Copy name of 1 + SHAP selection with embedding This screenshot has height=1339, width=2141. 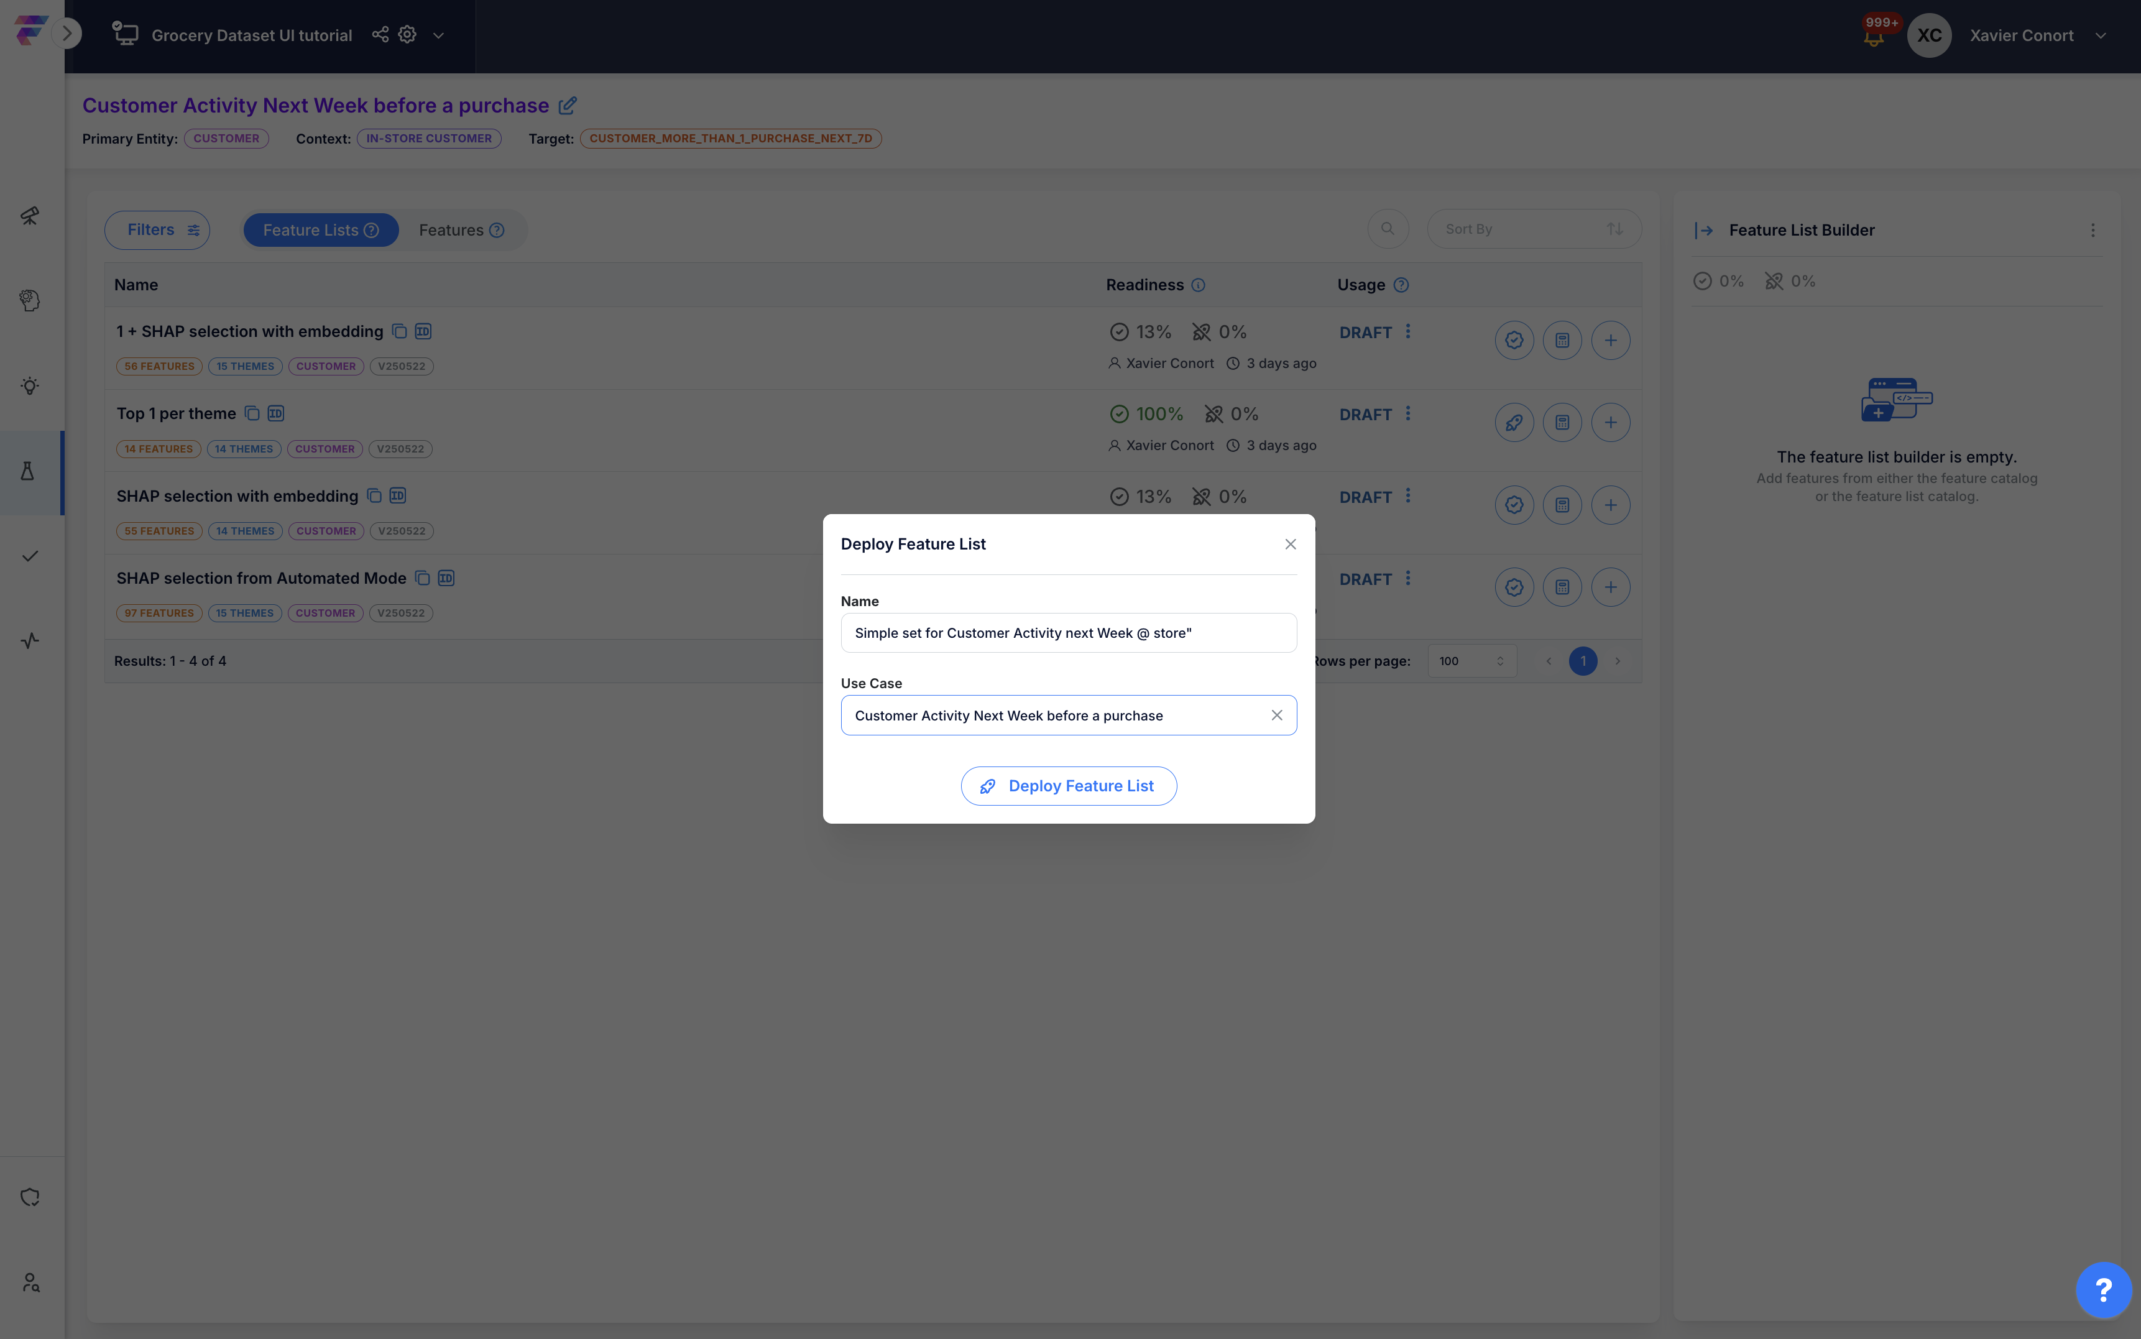[x=399, y=331]
